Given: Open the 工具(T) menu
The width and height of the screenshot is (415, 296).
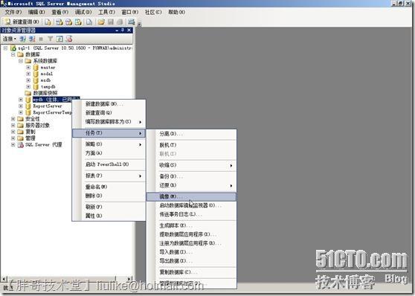Looking at the screenshot, I should click(106, 12).
